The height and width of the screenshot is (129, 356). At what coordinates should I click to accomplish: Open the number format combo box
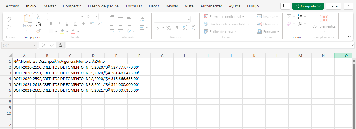pyautogui.click(x=172, y=19)
